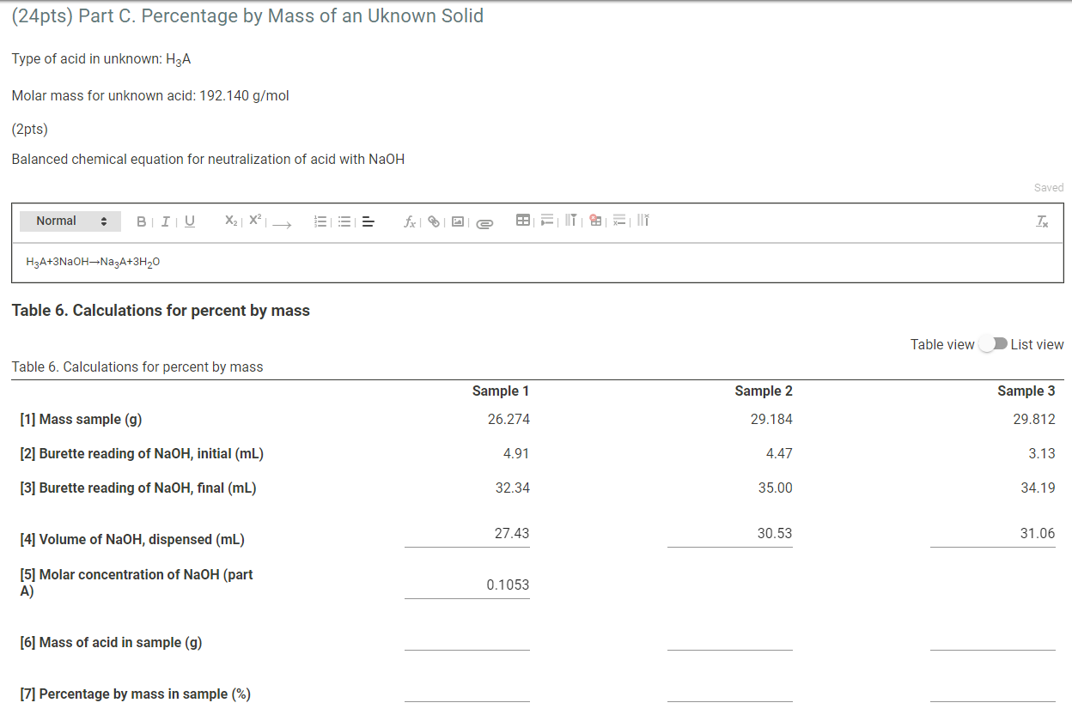
Task: Insert a hyperlink
Action: 435,221
